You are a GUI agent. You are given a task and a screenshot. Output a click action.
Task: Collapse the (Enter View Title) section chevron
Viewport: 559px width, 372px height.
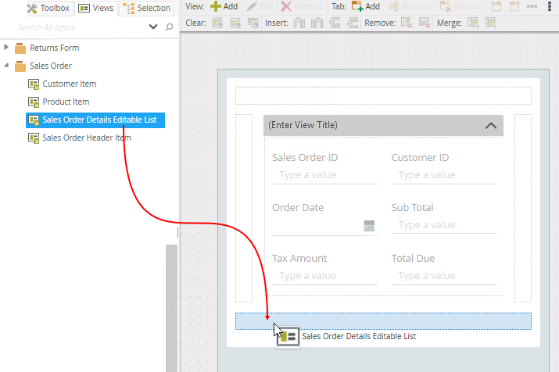(491, 125)
